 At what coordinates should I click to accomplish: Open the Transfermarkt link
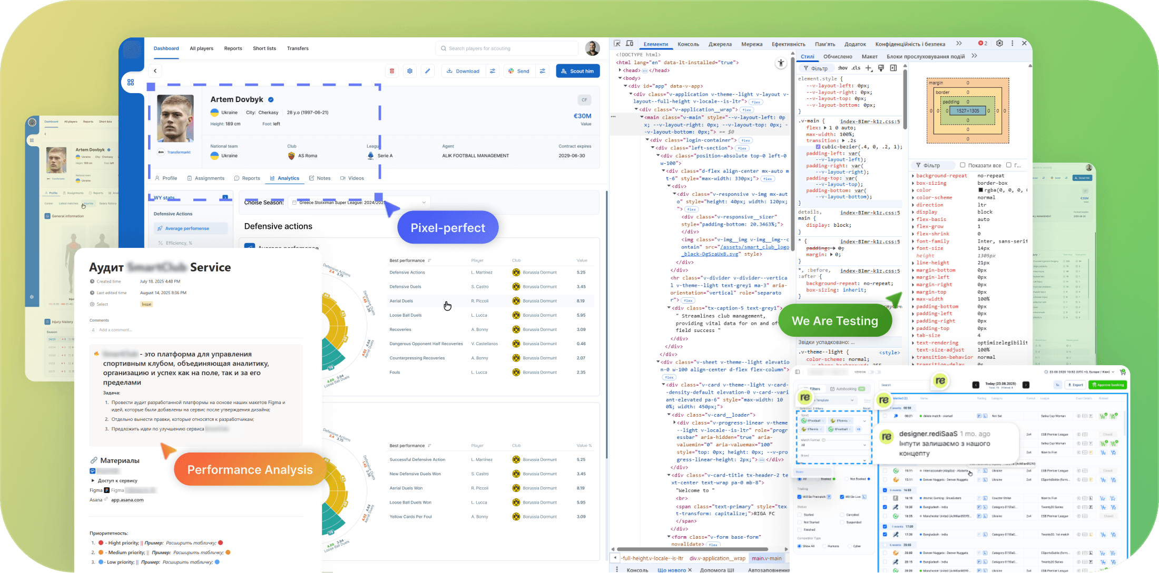[x=179, y=153]
